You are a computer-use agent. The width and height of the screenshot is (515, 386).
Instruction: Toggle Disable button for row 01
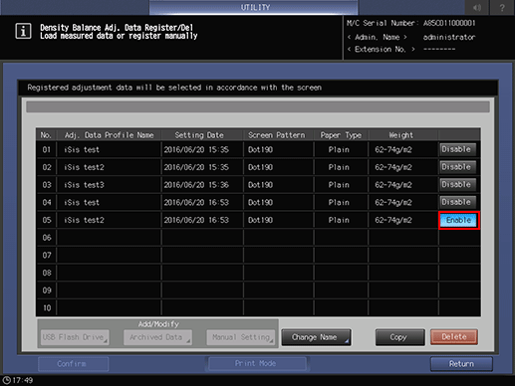[458, 149]
